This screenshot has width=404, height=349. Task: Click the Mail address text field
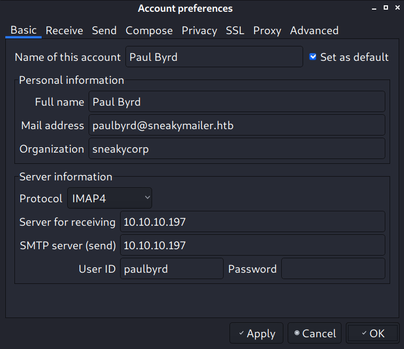pos(236,125)
